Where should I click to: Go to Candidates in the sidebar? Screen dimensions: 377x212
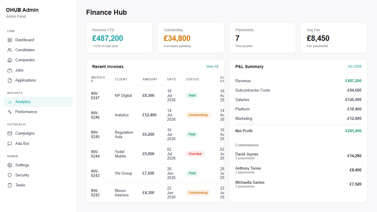coord(38,50)
